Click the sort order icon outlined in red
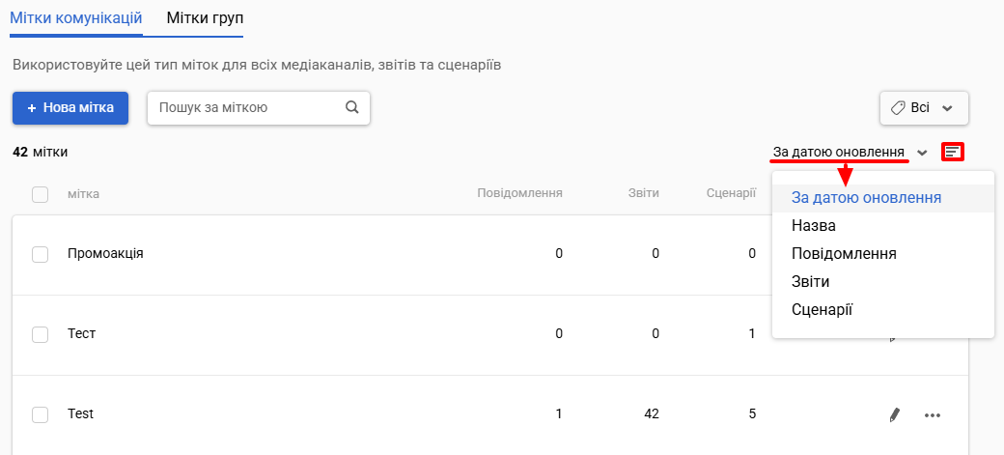 click(953, 152)
